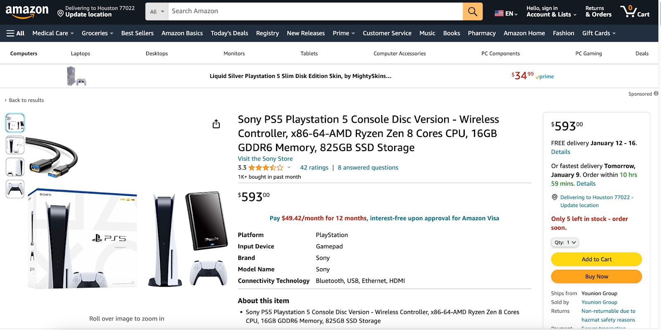Go back via Back to results link

pos(26,100)
